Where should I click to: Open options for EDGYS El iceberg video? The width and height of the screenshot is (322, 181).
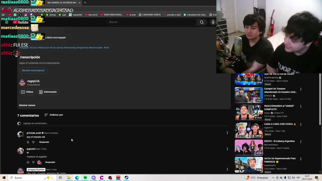(301, 142)
